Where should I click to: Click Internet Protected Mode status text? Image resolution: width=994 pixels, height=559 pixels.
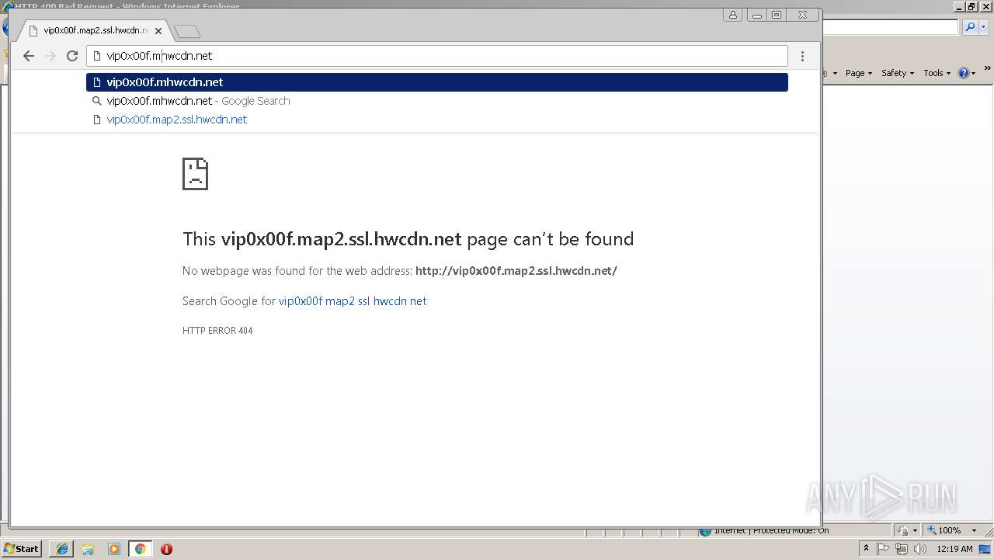pyautogui.click(x=771, y=530)
